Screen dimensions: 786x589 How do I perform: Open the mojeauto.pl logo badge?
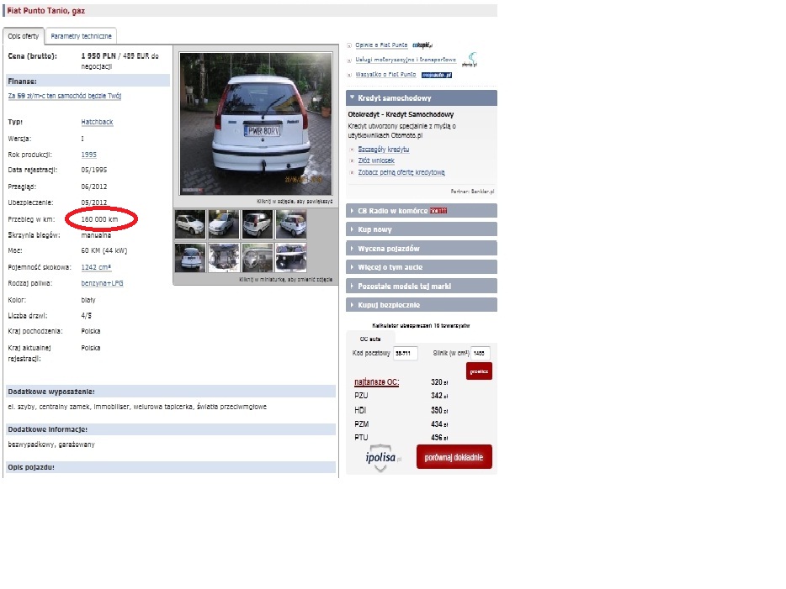pyautogui.click(x=437, y=75)
